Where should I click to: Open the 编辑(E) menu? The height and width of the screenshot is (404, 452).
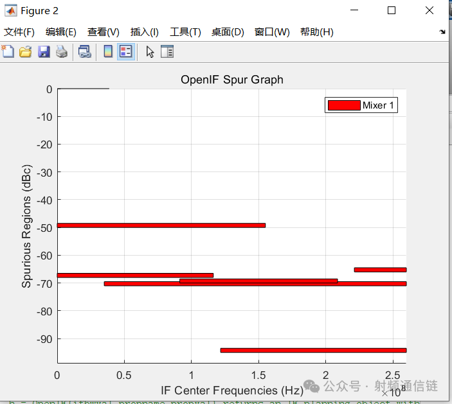[61, 32]
